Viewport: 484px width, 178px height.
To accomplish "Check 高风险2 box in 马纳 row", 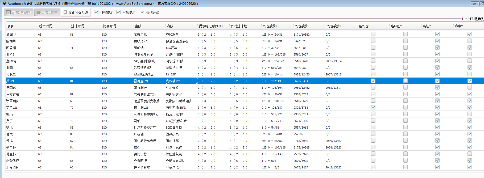I will coord(405,121).
